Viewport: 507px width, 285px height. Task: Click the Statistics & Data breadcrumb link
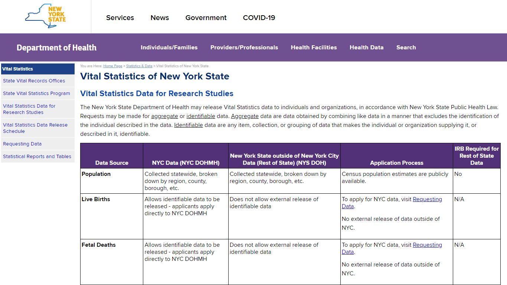click(x=139, y=66)
